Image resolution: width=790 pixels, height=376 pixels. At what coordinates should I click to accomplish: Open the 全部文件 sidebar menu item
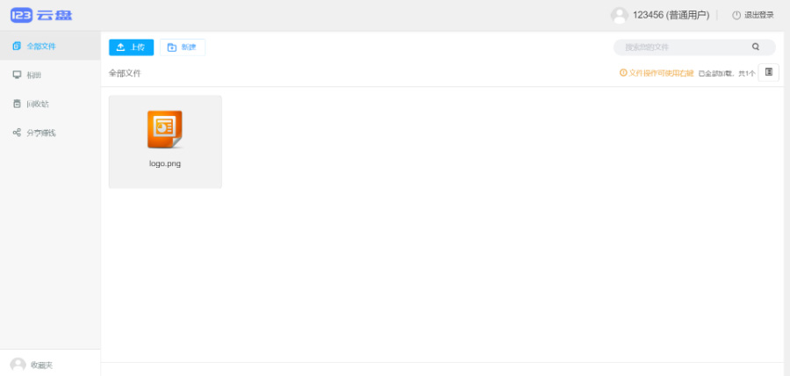pyautogui.click(x=41, y=46)
